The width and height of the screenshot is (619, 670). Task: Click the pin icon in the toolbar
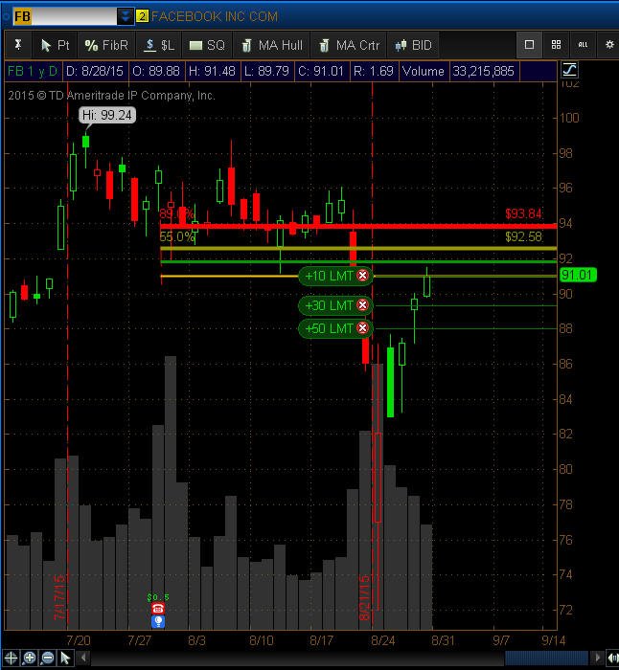click(18, 45)
